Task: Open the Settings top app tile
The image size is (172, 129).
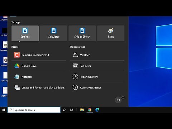Action: [25, 33]
